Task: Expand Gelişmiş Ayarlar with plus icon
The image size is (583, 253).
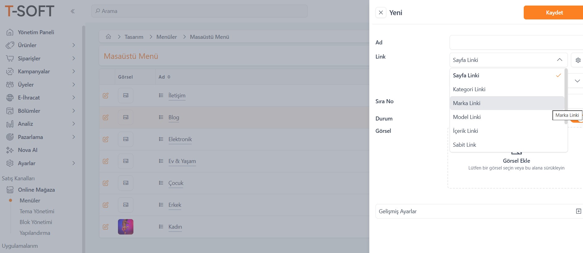Action: pyautogui.click(x=578, y=211)
